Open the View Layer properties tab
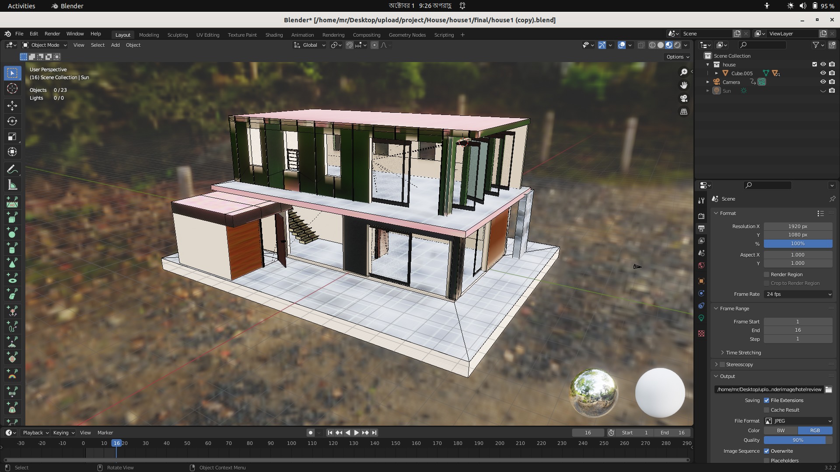Viewport: 840px width, 472px height. 701,241
